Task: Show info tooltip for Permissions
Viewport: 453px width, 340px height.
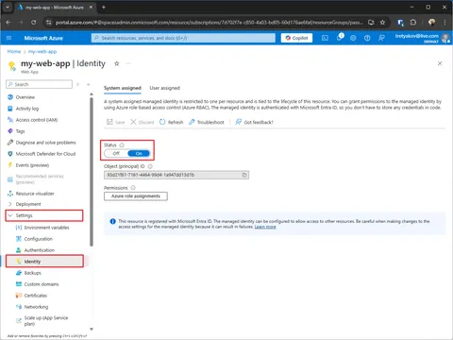Action: 133,188
